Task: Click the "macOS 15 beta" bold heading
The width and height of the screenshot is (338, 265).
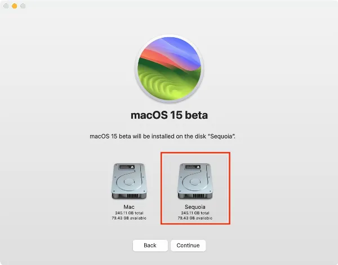Action: pos(169,116)
